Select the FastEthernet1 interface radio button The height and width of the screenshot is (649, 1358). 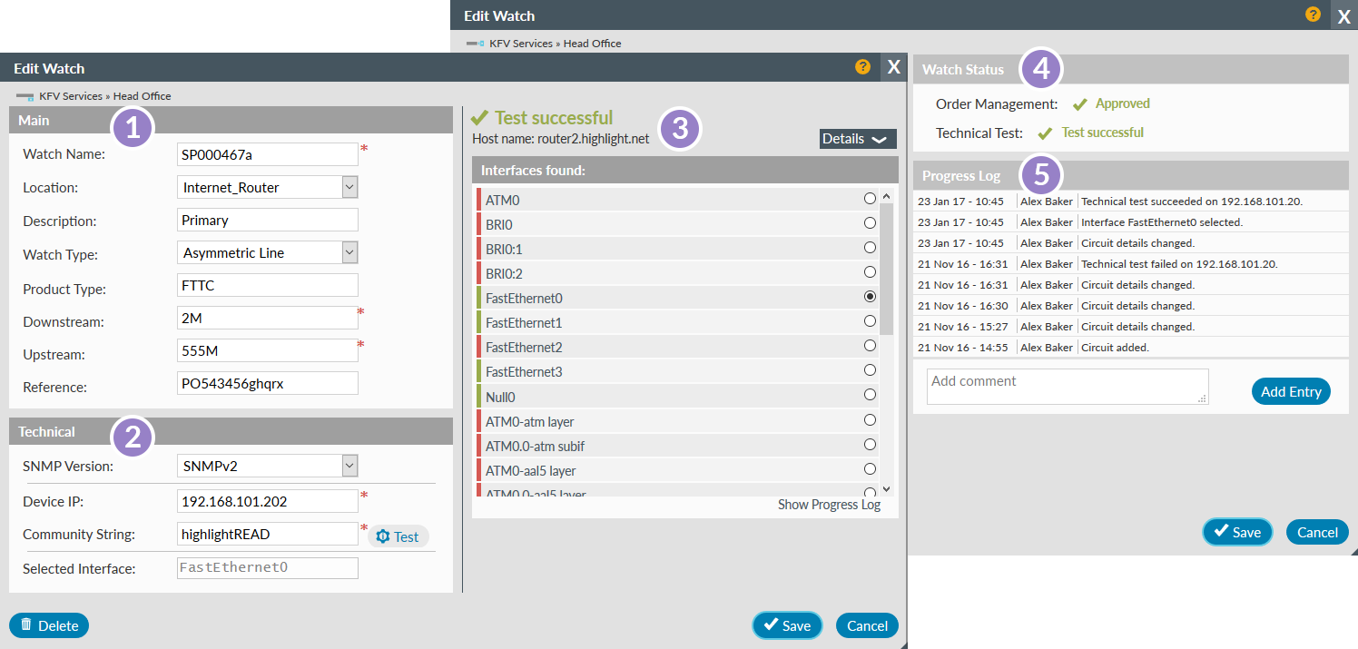870,321
